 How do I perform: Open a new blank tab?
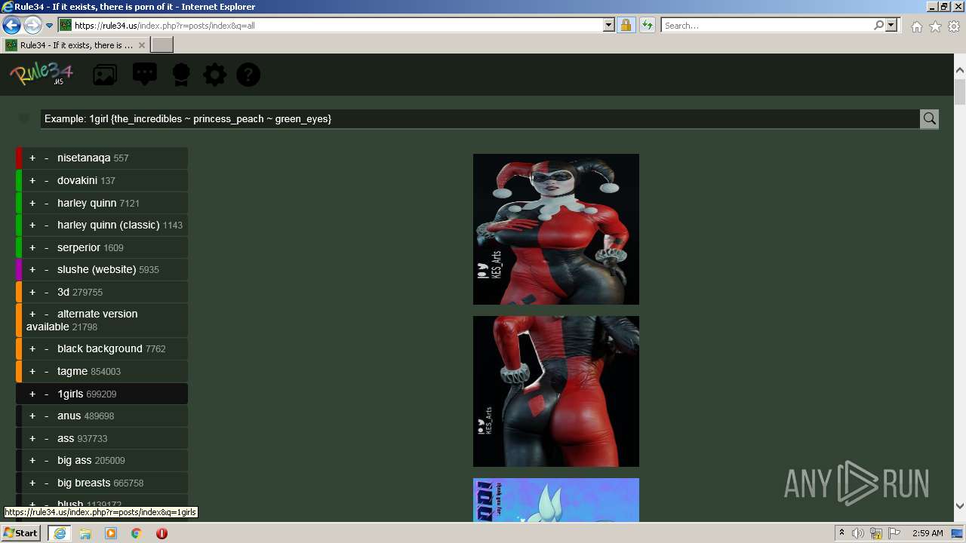162,45
